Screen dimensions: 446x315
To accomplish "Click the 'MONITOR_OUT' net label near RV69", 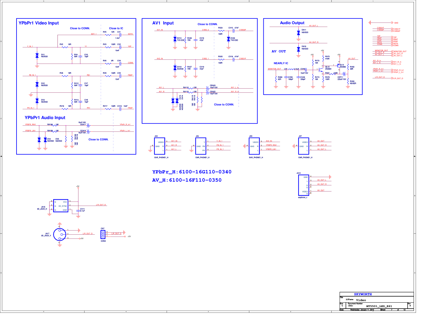I will click(x=274, y=69).
